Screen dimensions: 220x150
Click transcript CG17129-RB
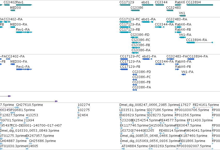coord(130,30)
